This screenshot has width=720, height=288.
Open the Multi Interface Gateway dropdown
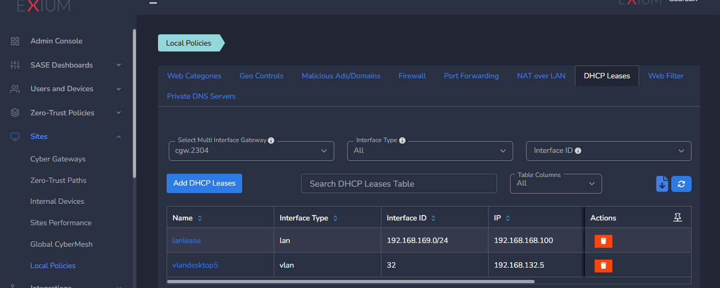tap(251, 151)
